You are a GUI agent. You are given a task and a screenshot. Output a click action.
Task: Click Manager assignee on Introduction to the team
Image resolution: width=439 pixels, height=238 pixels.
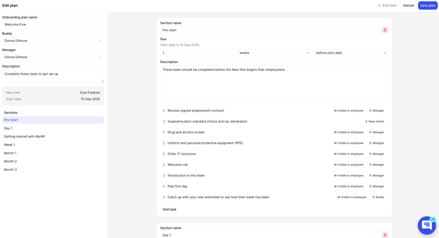tap(376, 176)
